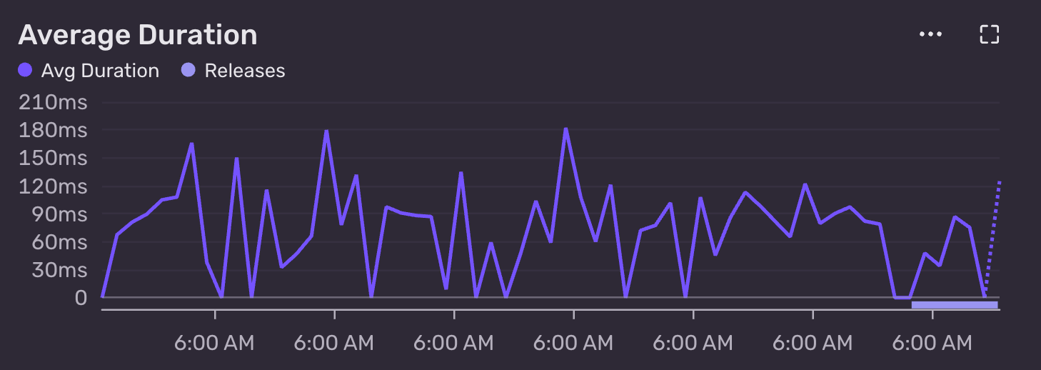Select the Releases bar marker above the axis
The height and width of the screenshot is (370, 1041).
coord(954,305)
